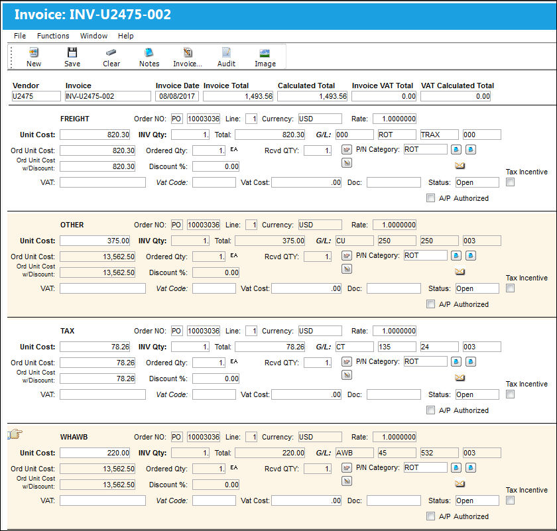This screenshot has height=531, width=557.
Task: Click the Invoice VAT Total field
Action: click(384, 96)
